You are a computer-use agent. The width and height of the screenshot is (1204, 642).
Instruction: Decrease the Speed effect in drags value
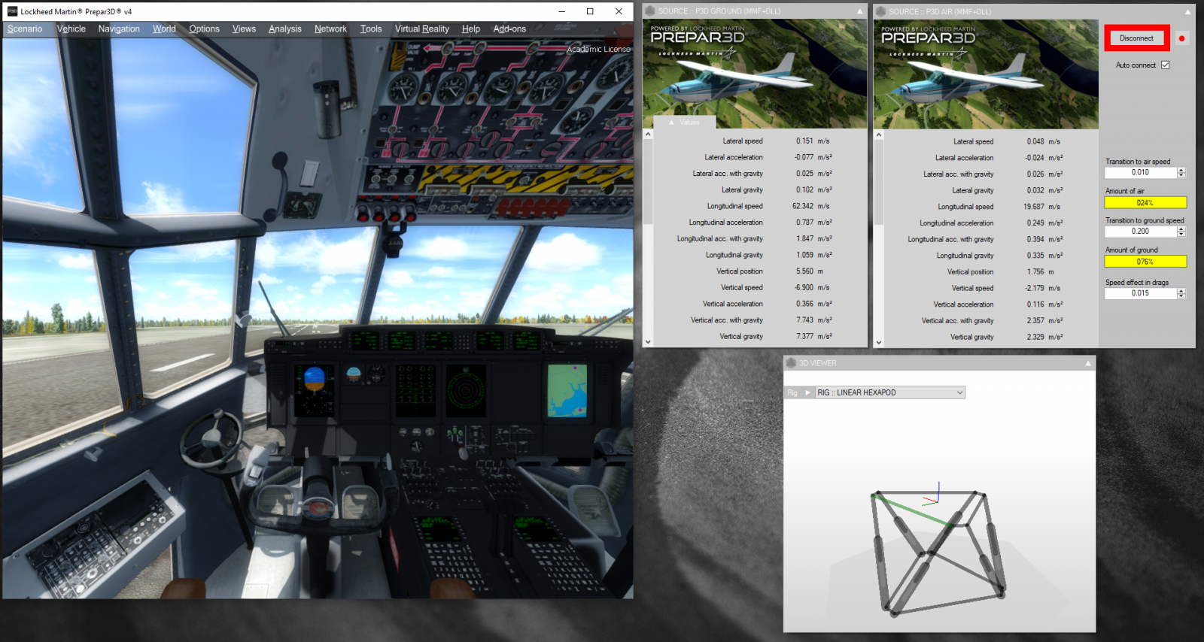pyautogui.click(x=1181, y=296)
